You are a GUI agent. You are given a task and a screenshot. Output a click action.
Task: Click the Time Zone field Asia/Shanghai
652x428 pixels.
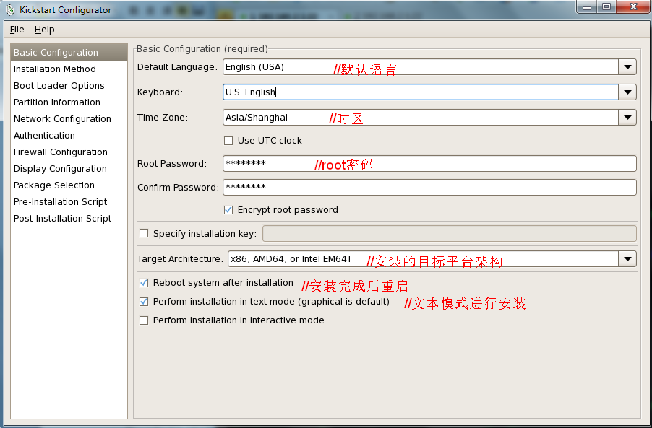point(421,118)
